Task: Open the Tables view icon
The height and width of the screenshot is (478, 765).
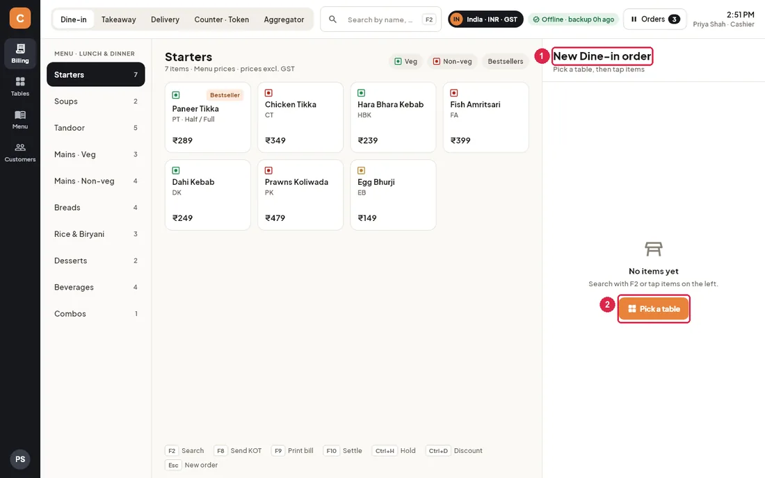Action: coord(20,81)
